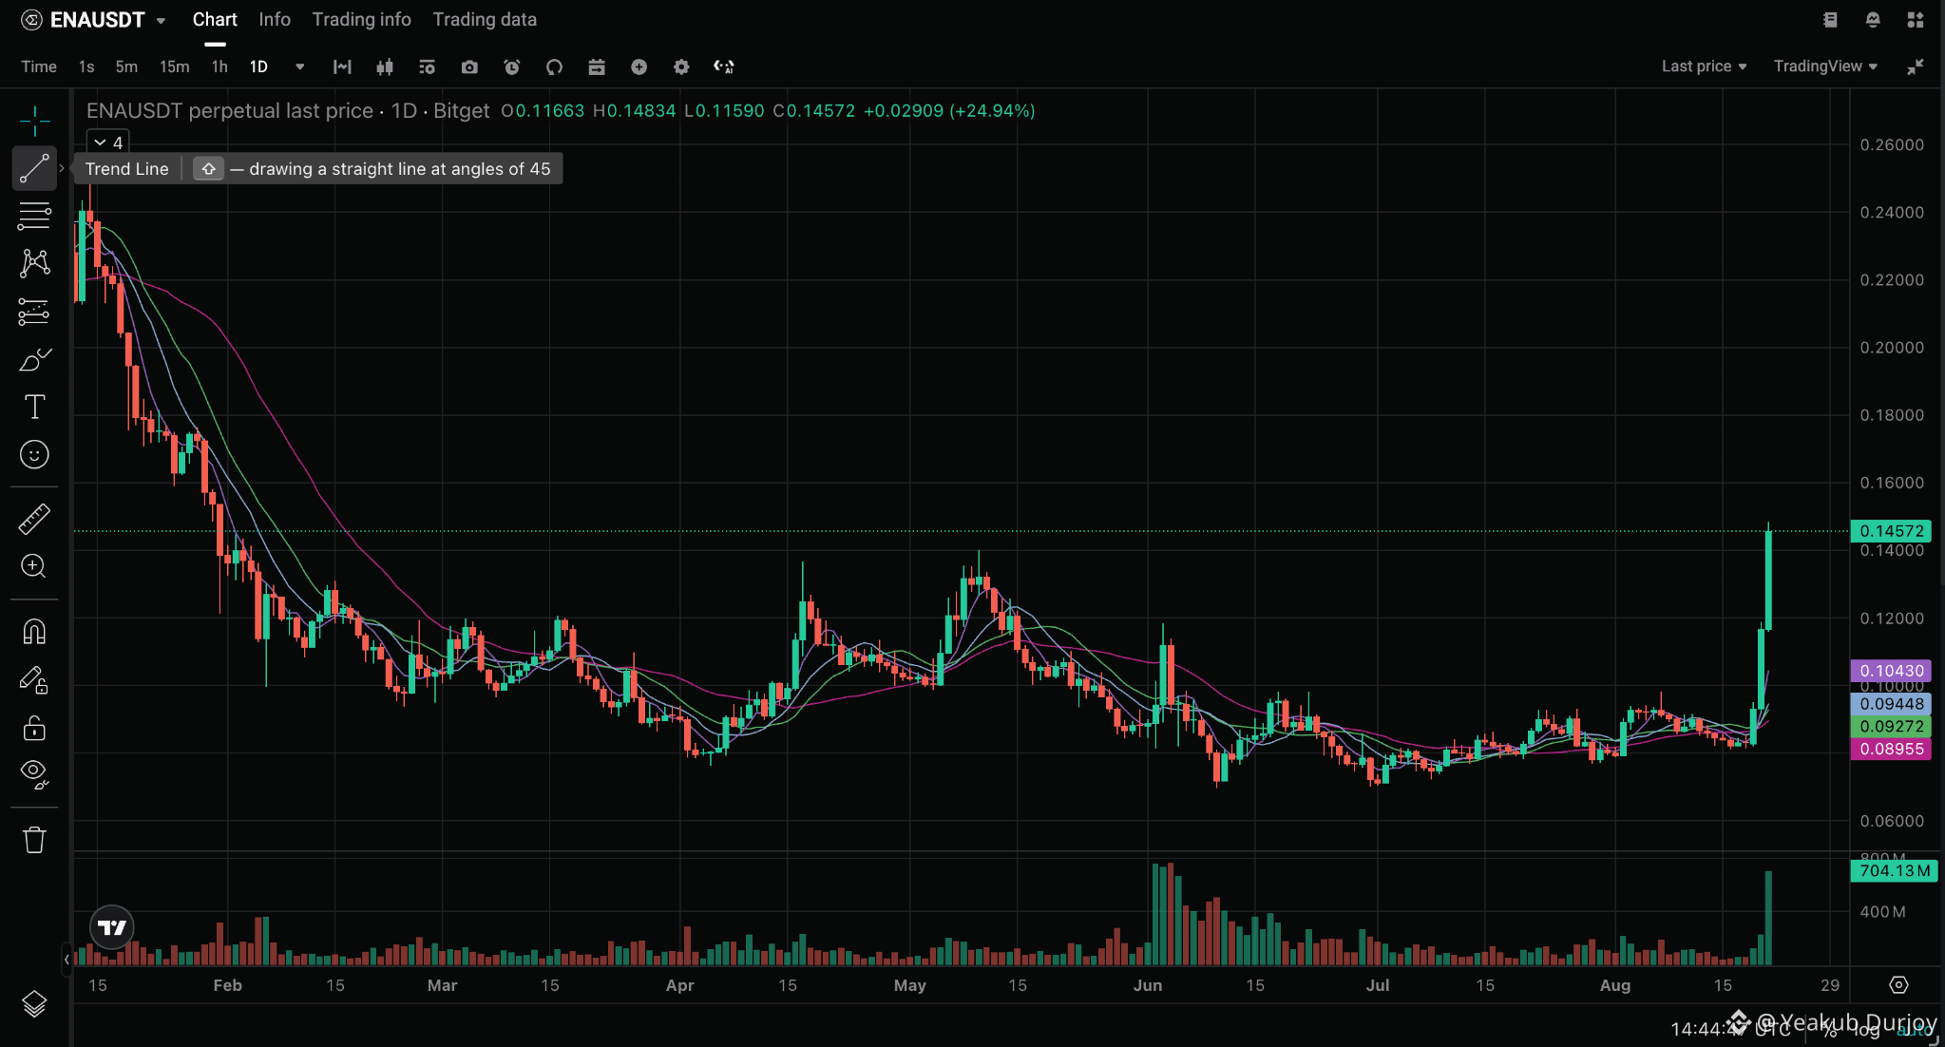
Task: Open the TradingView chart source dropdown
Action: [x=1825, y=67]
